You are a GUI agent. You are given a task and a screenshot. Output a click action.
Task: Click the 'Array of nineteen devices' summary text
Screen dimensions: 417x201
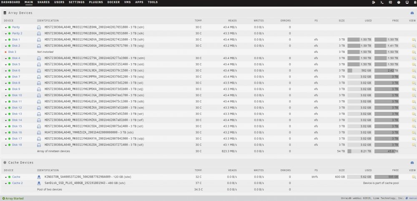(53, 151)
